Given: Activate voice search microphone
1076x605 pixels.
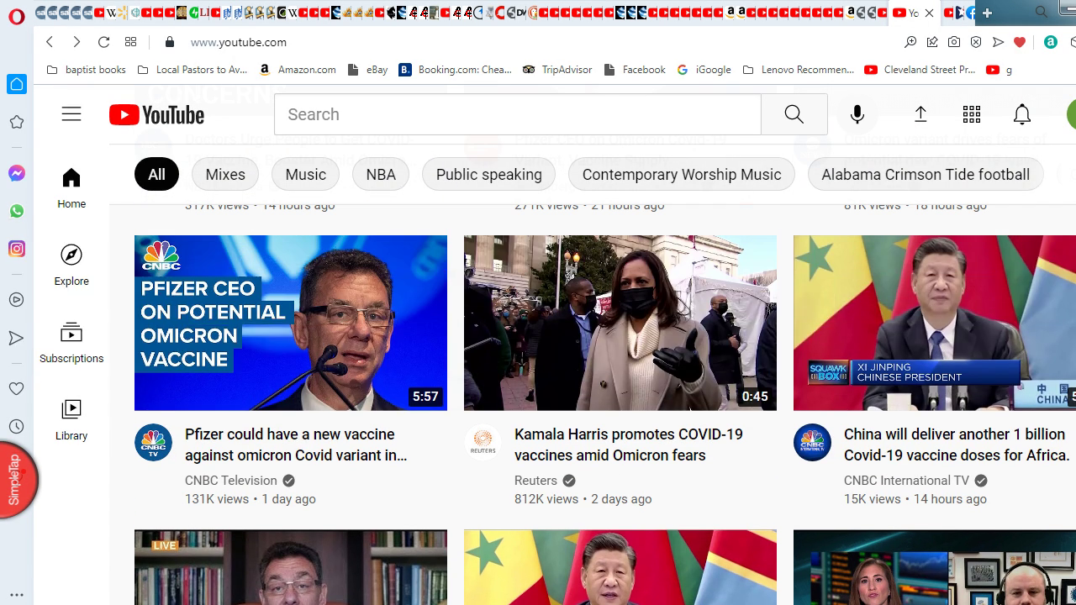Looking at the screenshot, I should [857, 114].
